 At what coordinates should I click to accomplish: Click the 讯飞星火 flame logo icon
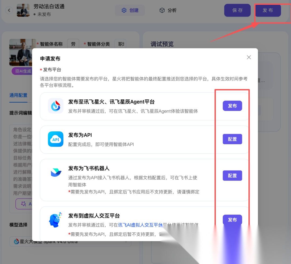[x=56, y=106]
